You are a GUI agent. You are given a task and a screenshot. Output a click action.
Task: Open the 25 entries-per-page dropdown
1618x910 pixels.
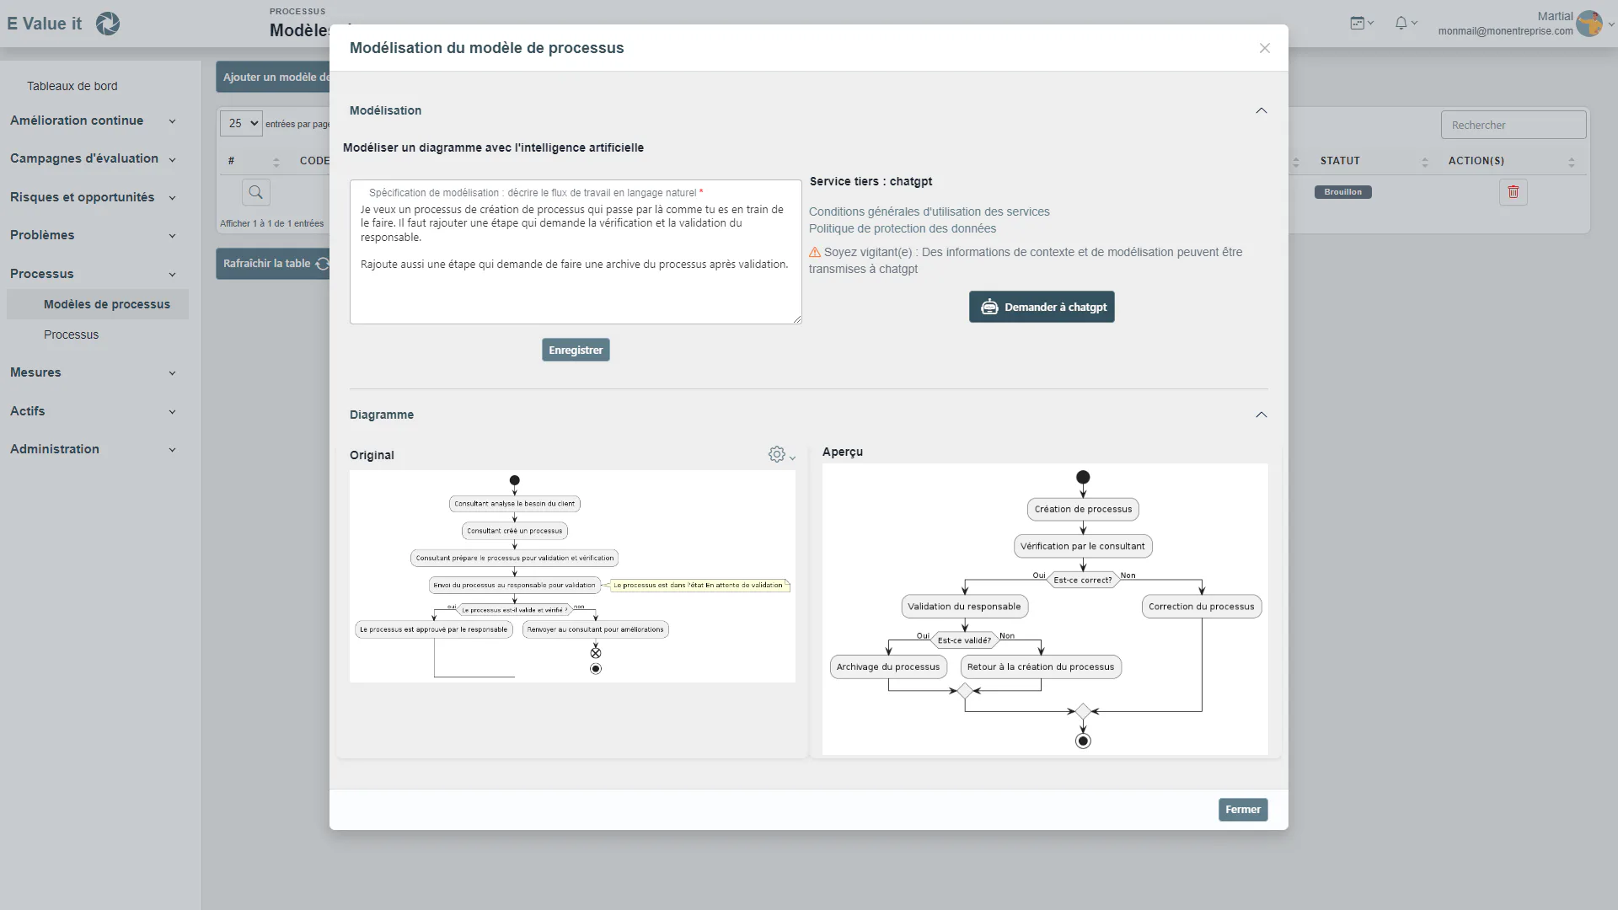tap(242, 123)
